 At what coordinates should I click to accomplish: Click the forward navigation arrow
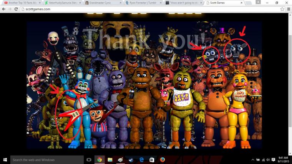click(10, 9)
